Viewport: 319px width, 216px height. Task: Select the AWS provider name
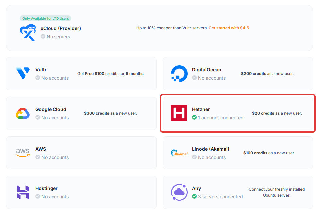tap(41, 149)
